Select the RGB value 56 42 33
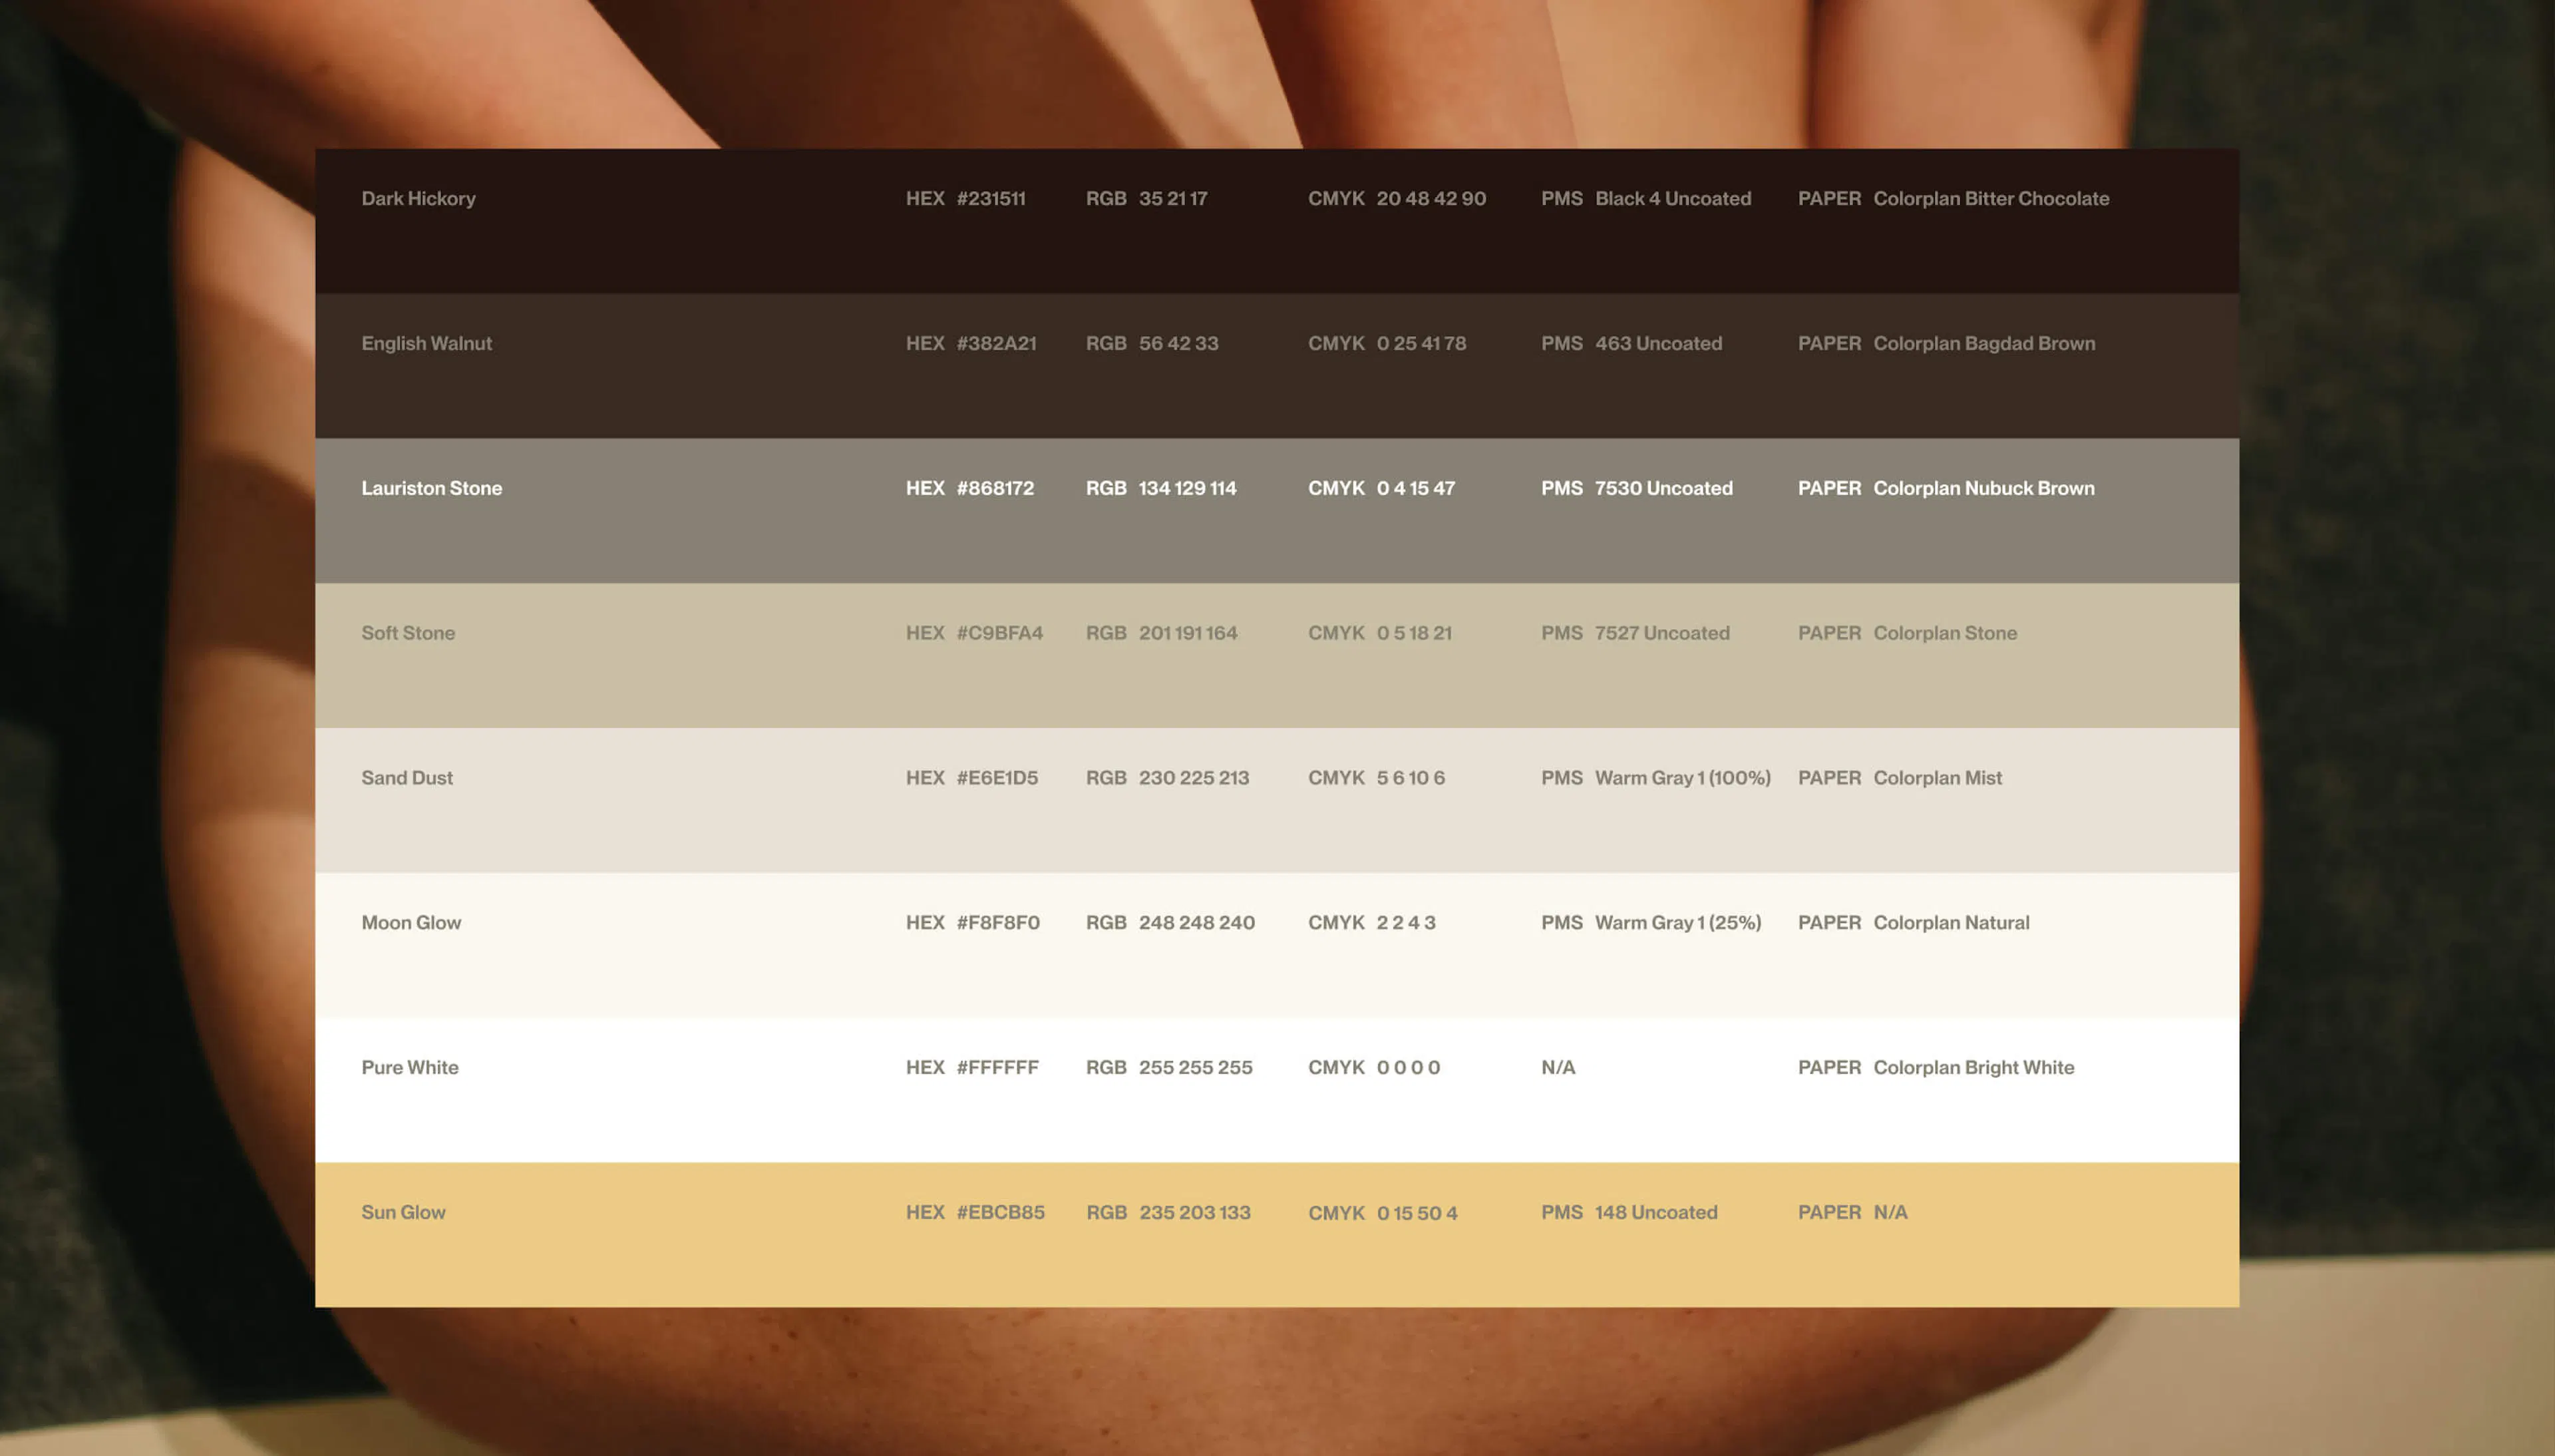This screenshot has width=2555, height=1456. click(1178, 343)
